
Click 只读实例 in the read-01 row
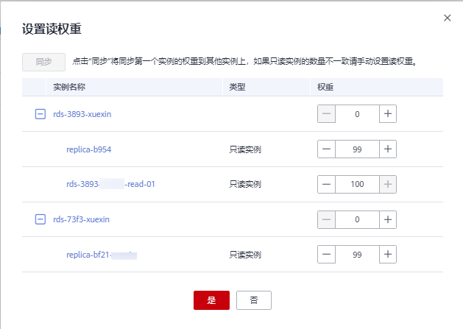245,184
